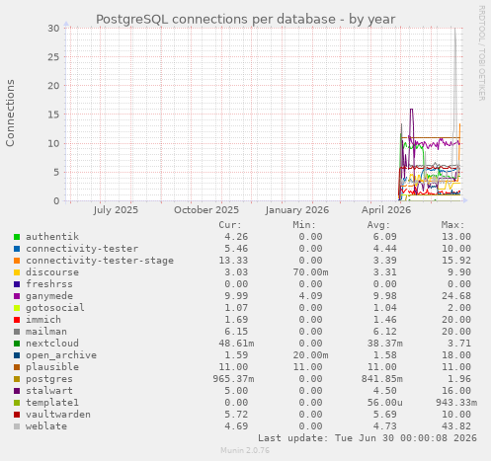The height and width of the screenshot is (461, 491).
Task: Click the y-axis tick label 30
Action: click(53, 28)
